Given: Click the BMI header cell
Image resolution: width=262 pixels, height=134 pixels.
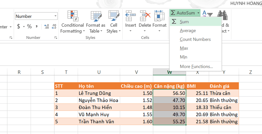Looking at the screenshot, I should pos(198,86).
